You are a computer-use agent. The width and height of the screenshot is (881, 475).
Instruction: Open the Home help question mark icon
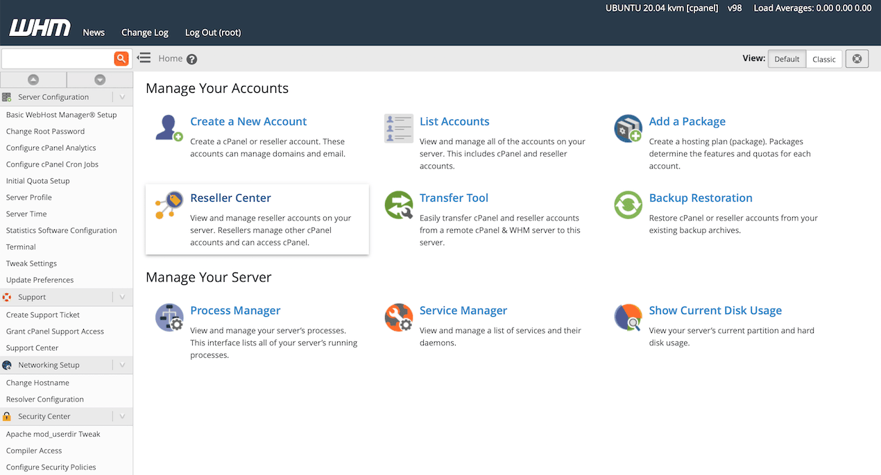pyautogui.click(x=192, y=59)
